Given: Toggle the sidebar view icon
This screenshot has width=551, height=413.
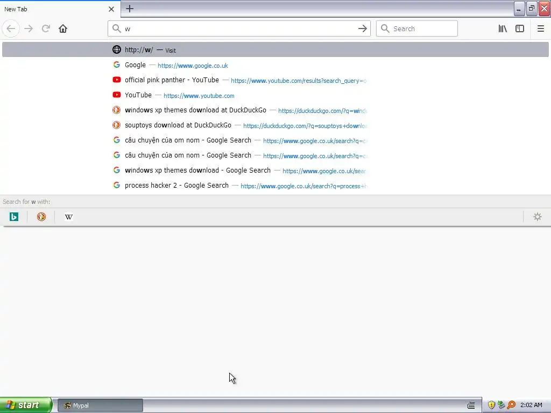Looking at the screenshot, I should (x=520, y=29).
